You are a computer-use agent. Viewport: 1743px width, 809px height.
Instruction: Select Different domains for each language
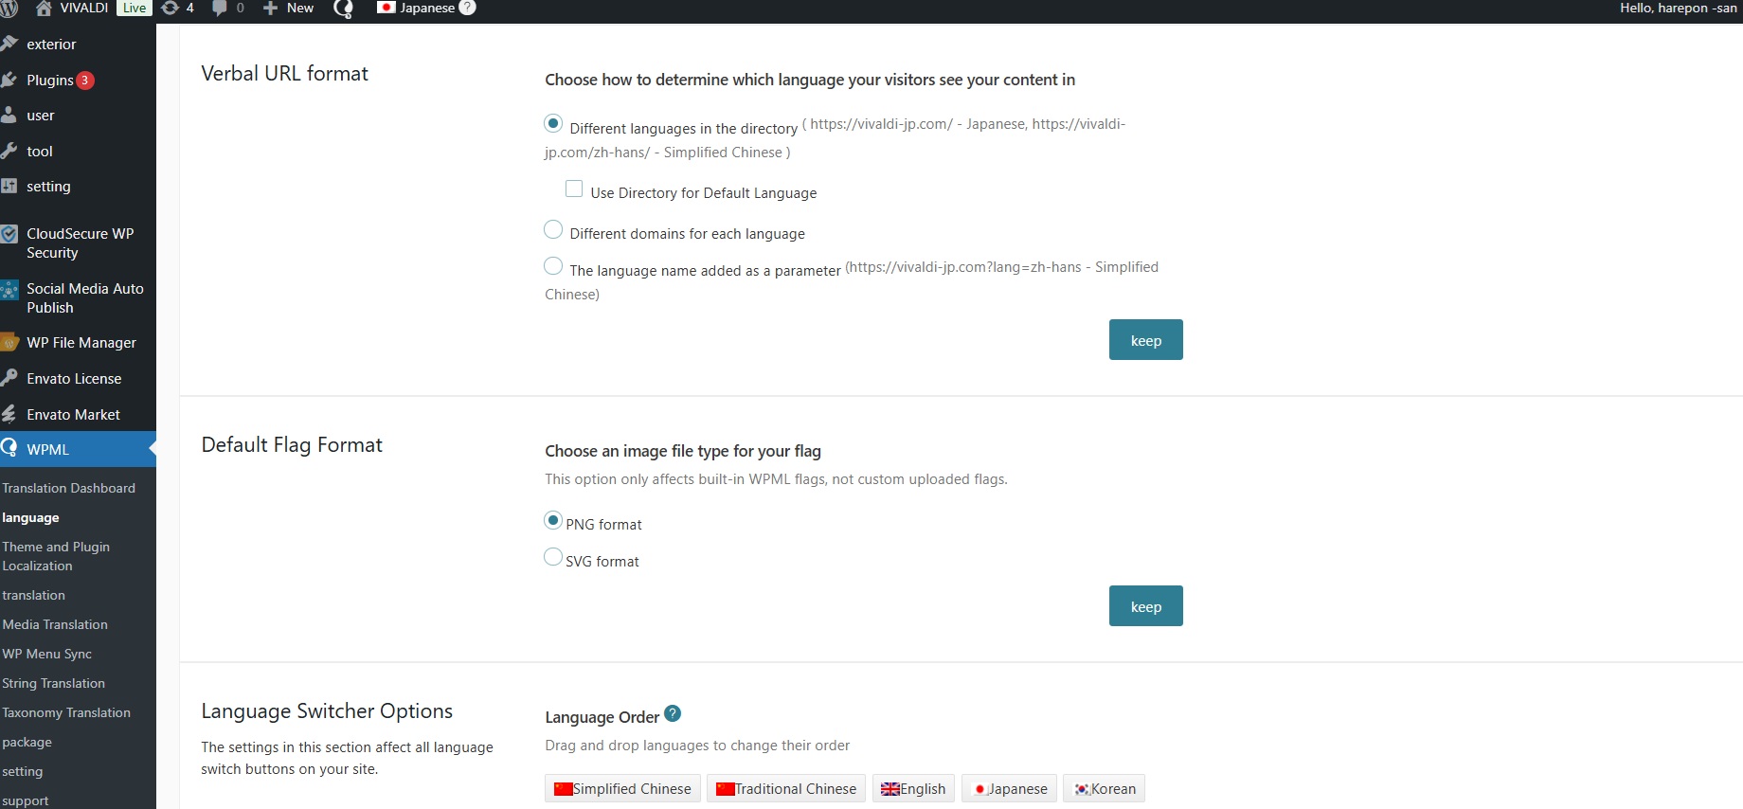pos(553,230)
